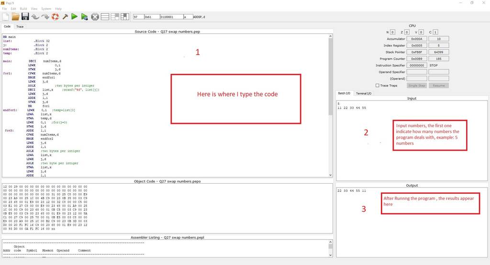Click the Resume button
Screen dimensions: 490x265
click(439, 85)
